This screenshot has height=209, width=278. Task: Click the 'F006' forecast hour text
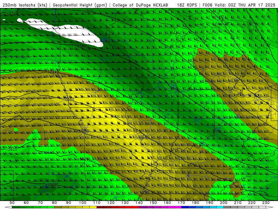click(x=207, y=5)
